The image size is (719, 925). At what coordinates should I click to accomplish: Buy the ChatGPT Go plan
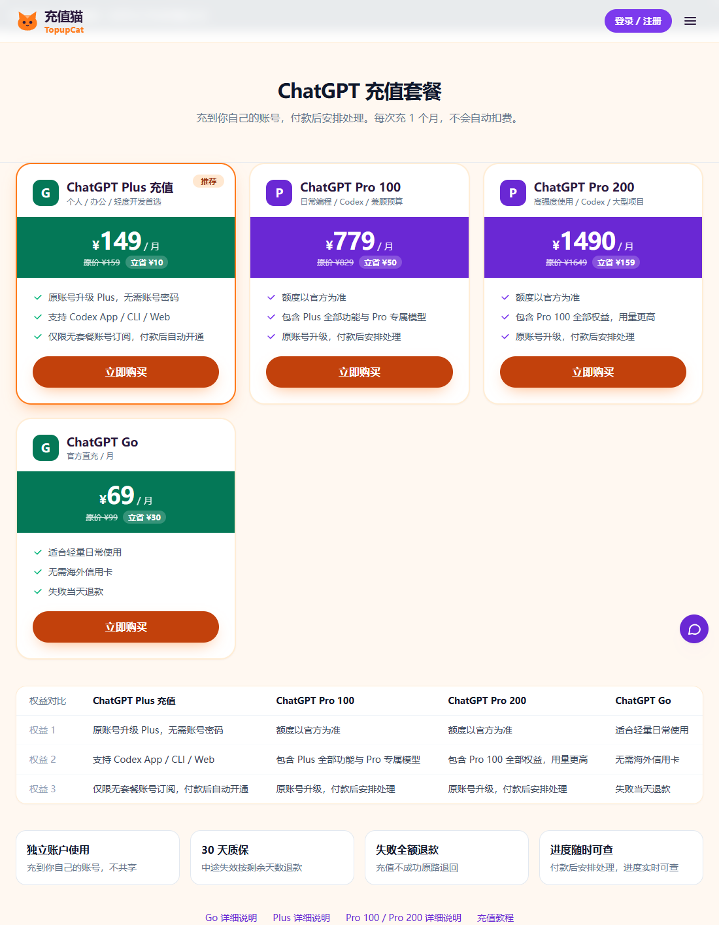(x=125, y=627)
